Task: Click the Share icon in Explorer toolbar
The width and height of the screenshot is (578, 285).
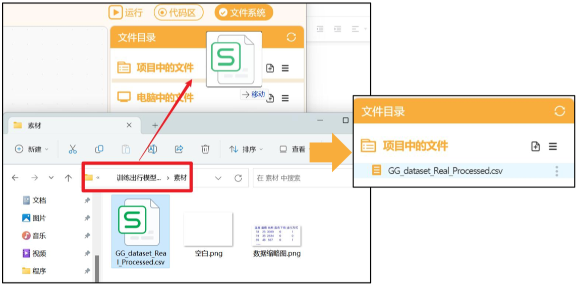Action: click(x=179, y=149)
